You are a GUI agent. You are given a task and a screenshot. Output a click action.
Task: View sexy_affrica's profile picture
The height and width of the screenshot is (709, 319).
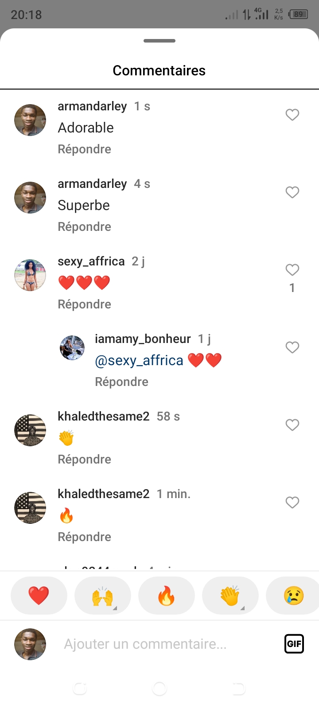30,275
